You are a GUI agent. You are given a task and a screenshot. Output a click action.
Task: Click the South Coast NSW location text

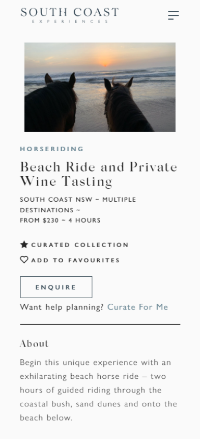point(56,200)
